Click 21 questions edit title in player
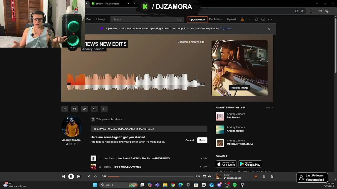This screenshot has height=189, width=337. 233,178
